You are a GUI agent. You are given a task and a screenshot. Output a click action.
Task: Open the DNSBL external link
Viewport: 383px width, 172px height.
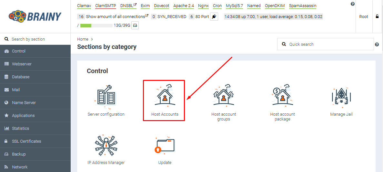(128, 5)
